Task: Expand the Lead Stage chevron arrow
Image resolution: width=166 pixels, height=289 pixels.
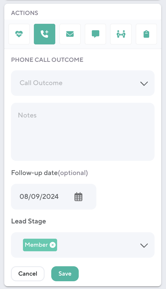Action: [144, 245]
